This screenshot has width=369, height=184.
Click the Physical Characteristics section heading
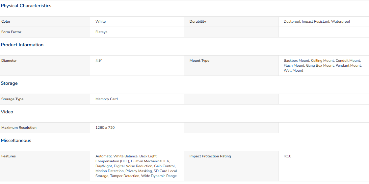click(x=26, y=6)
